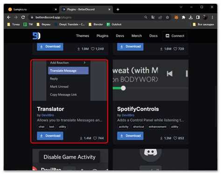Open the profile avatar menu
Image resolution: width=221 pixels, height=174 pixels.
pos(205,17)
